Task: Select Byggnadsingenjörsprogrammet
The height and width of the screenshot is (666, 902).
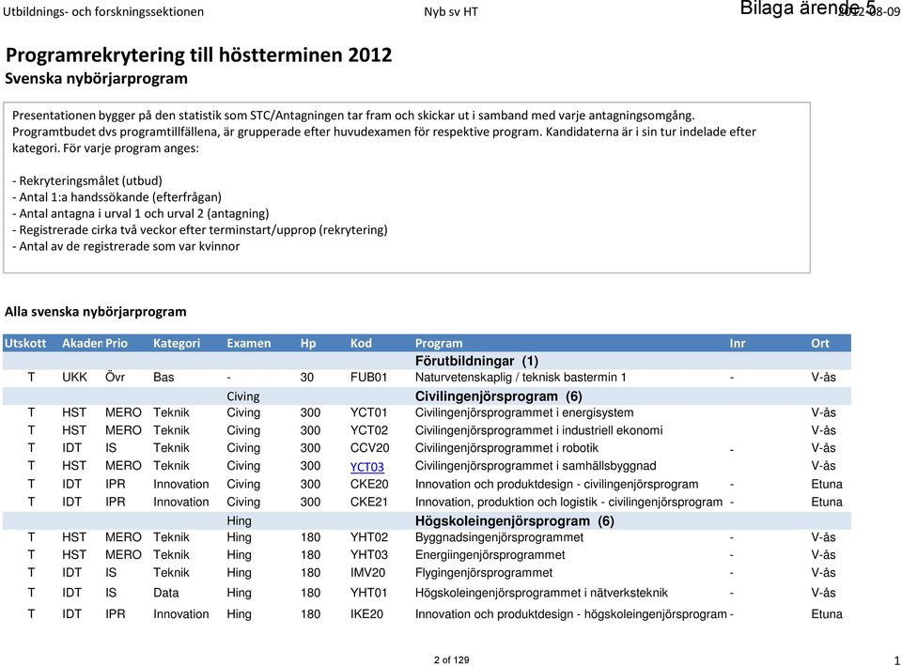Action: tap(499, 537)
